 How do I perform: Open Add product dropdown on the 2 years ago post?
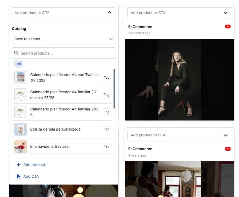(180, 135)
